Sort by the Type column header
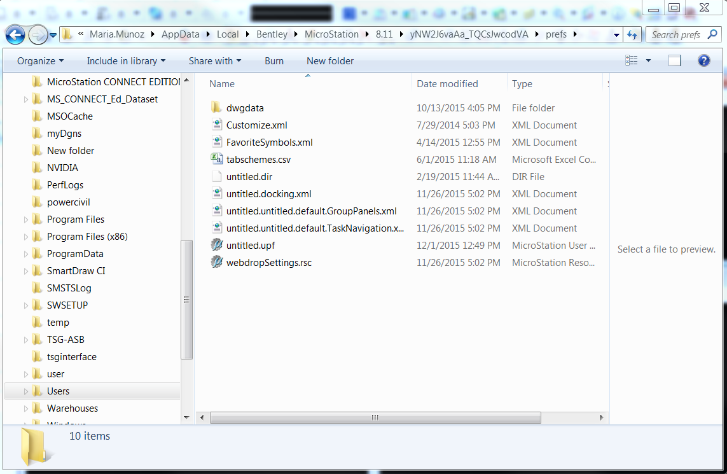The image size is (727, 474). [522, 84]
